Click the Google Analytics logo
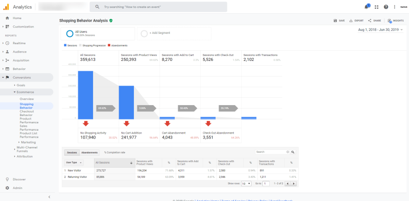The width and height of the screenshot is (409, 201). (x=6, y=7)
